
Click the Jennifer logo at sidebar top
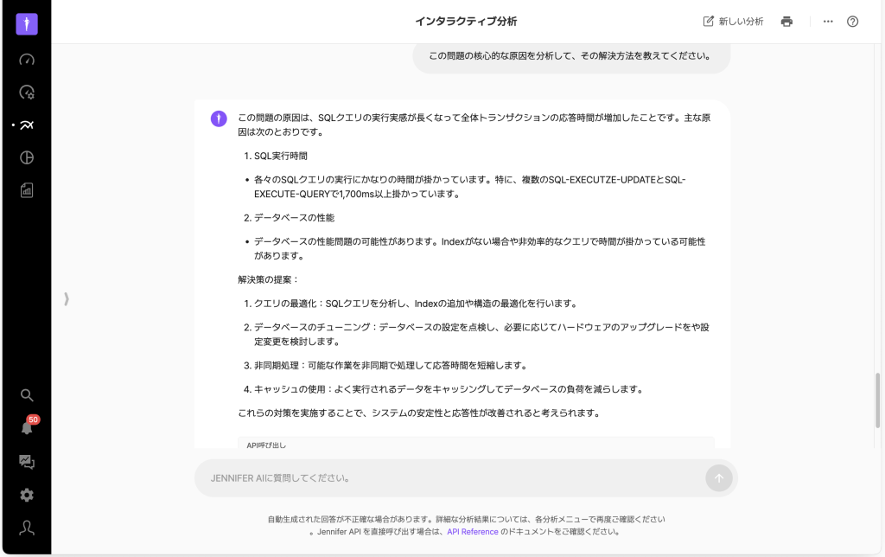click(27, 23)
